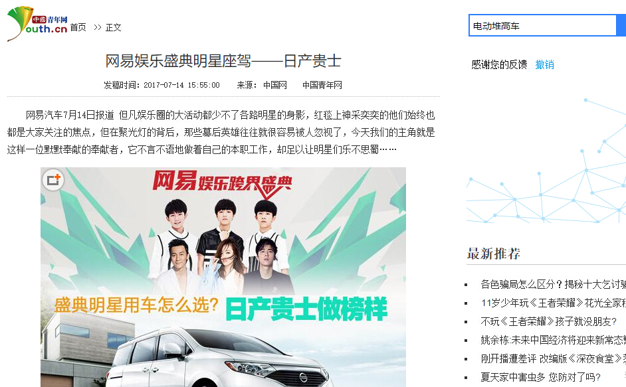Open the 中国网 source link
Screen dimensions: 626x387
coord(275,85)
